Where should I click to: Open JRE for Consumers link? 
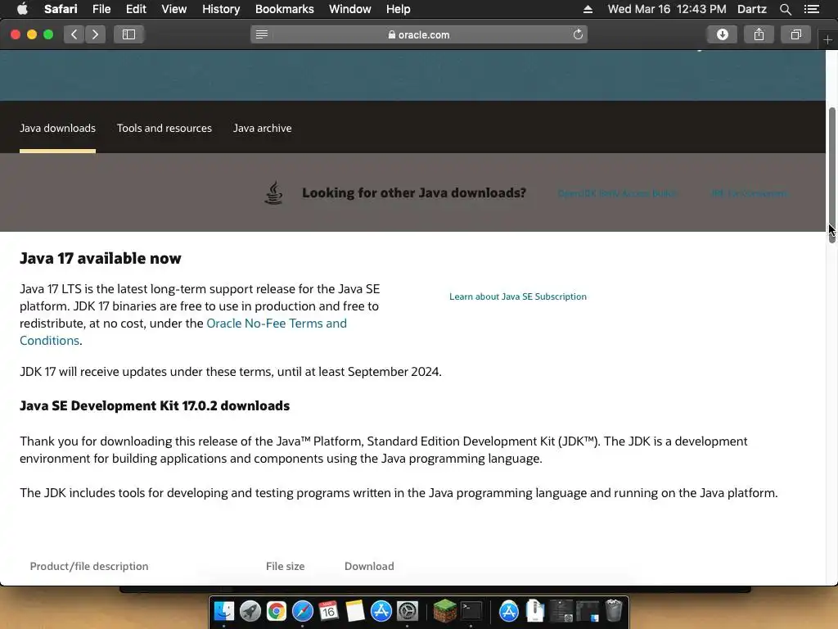[750, 193]
